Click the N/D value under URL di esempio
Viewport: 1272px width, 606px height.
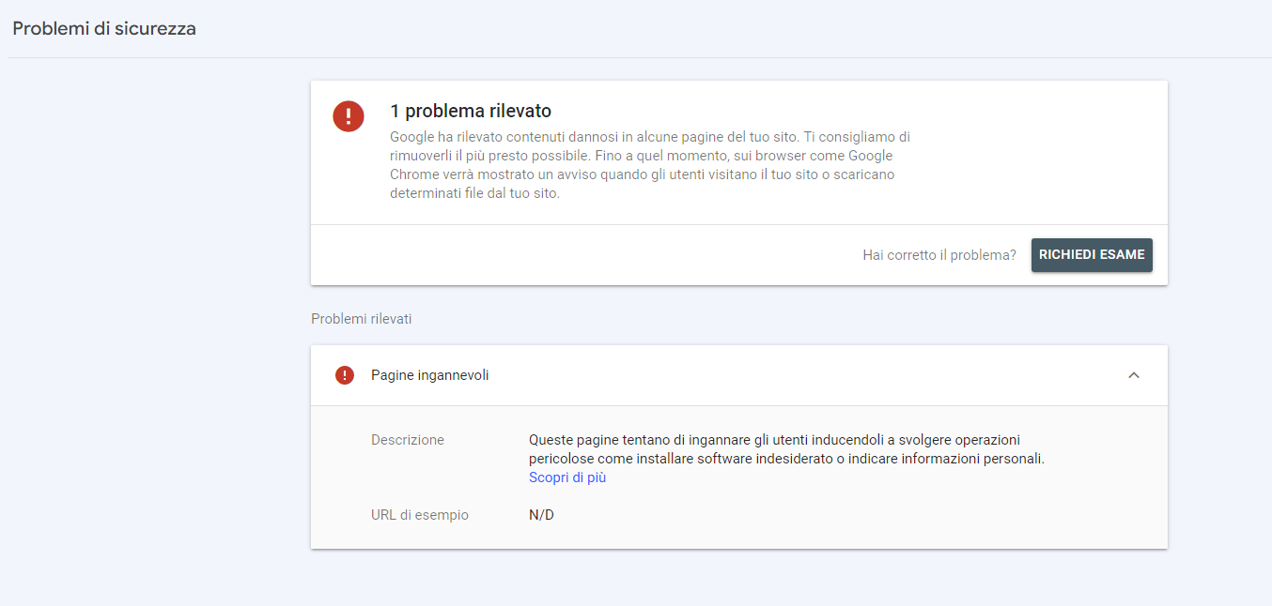pyautogui.click(x=540, y=514)
